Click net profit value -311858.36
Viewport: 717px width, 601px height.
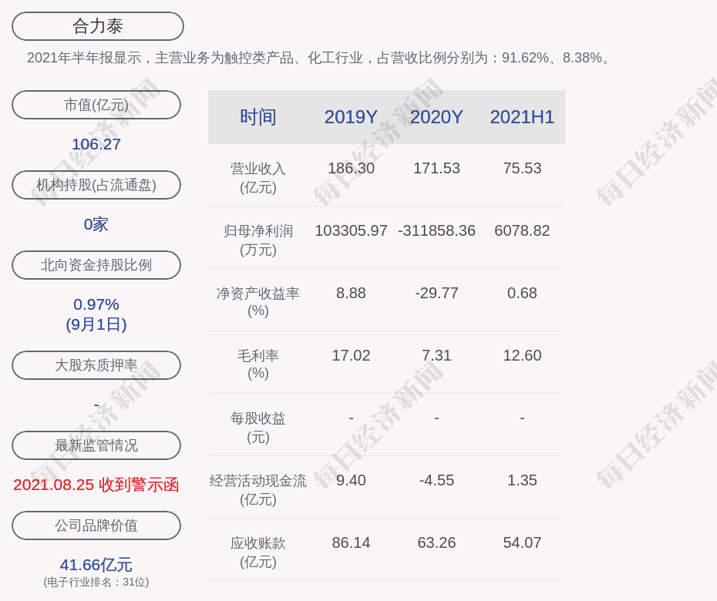pyautogui.click(x=436, y=230)
